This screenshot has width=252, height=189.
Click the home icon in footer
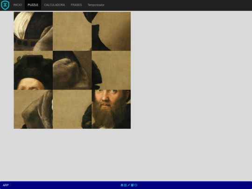click(x=122, y=185)
